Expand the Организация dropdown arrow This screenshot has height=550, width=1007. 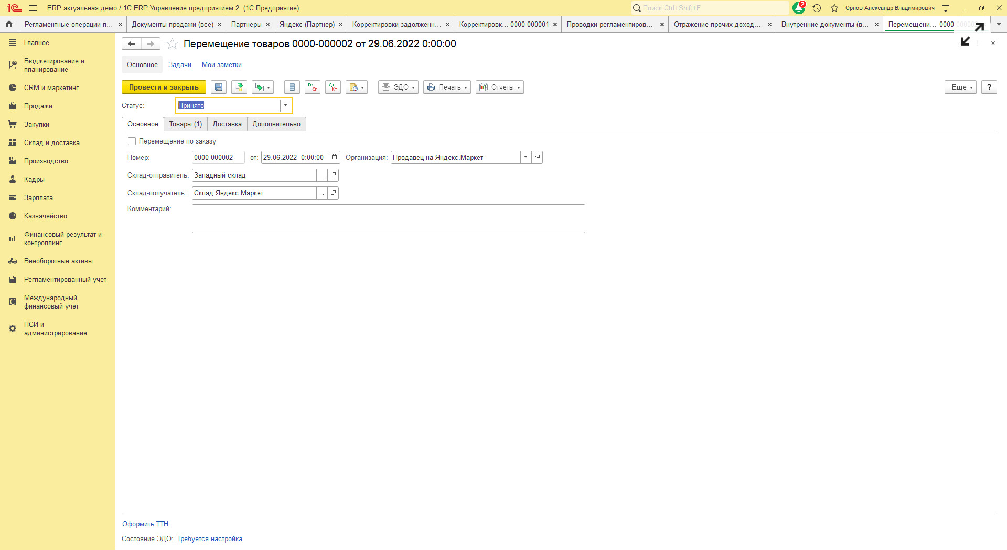[x=526, y=157]
